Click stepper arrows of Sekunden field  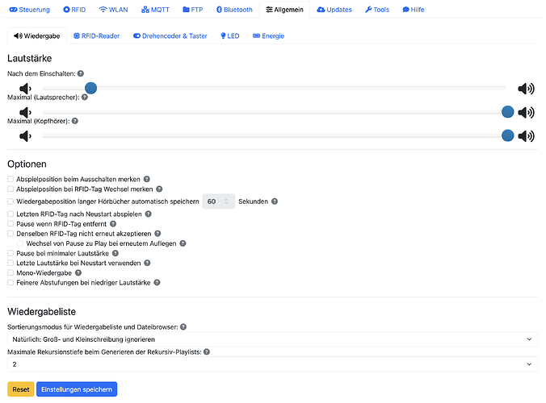click(226, 201)
